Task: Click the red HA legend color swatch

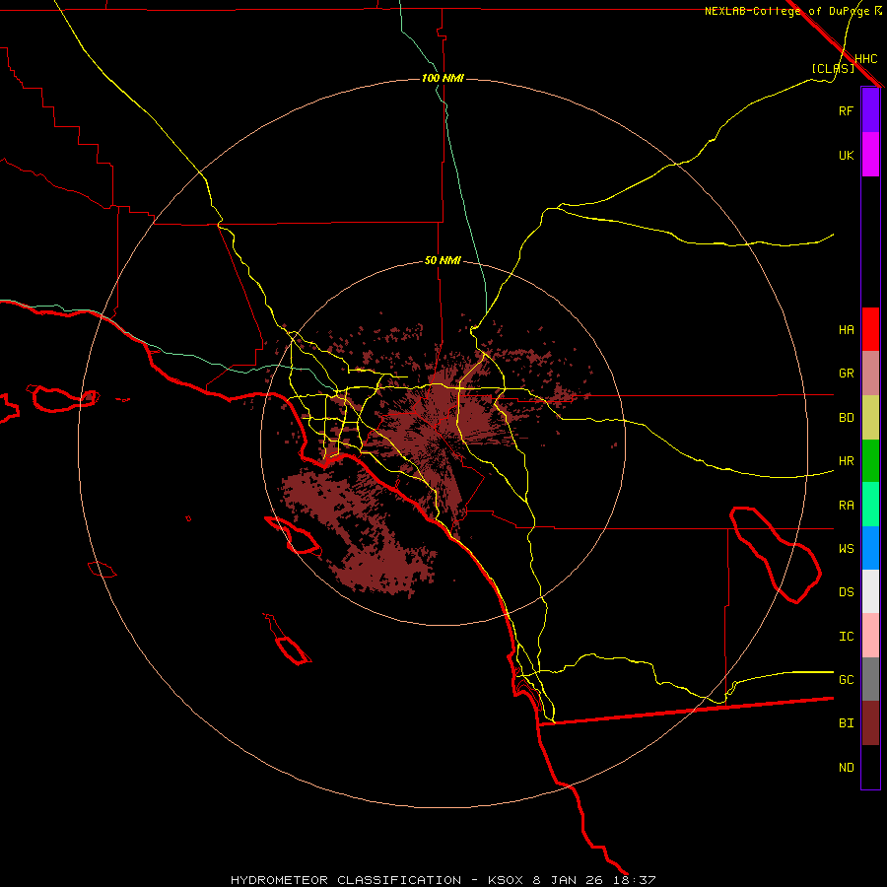Action: (x=870, y=329)
